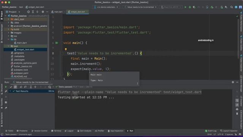
Task: Collapse all test results in Run toolbar
Action: [x=35, y=87]
